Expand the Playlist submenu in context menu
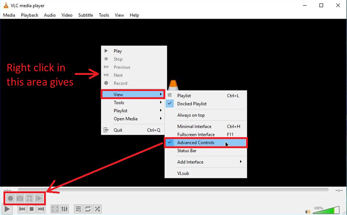Image resolution: width=347 pixels, height=215 pixels. 133,111
